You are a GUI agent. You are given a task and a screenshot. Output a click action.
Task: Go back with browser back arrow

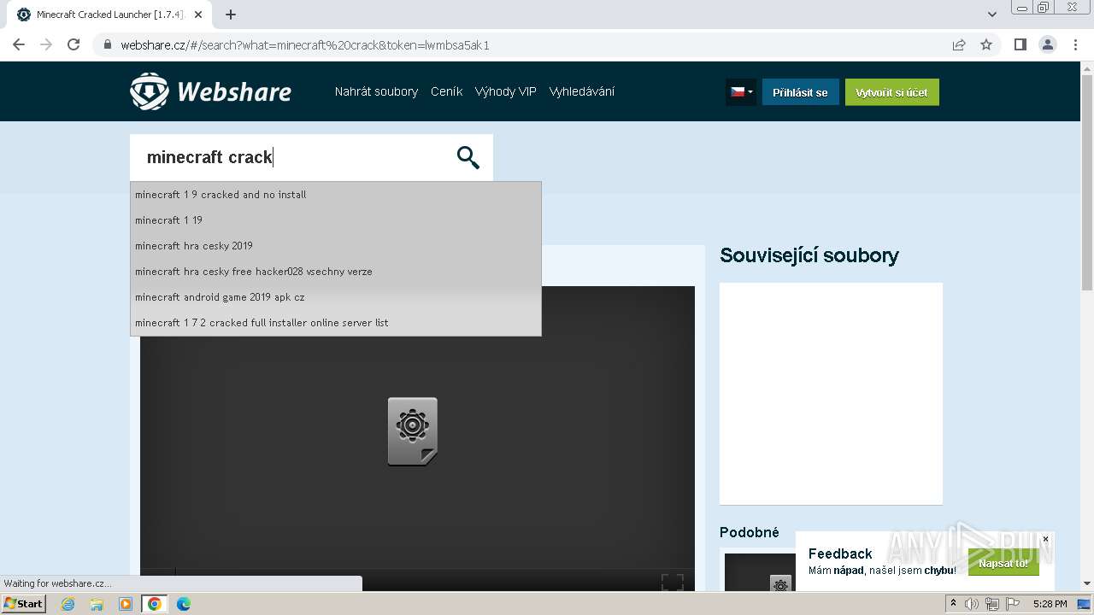click(x=19, y=44)
